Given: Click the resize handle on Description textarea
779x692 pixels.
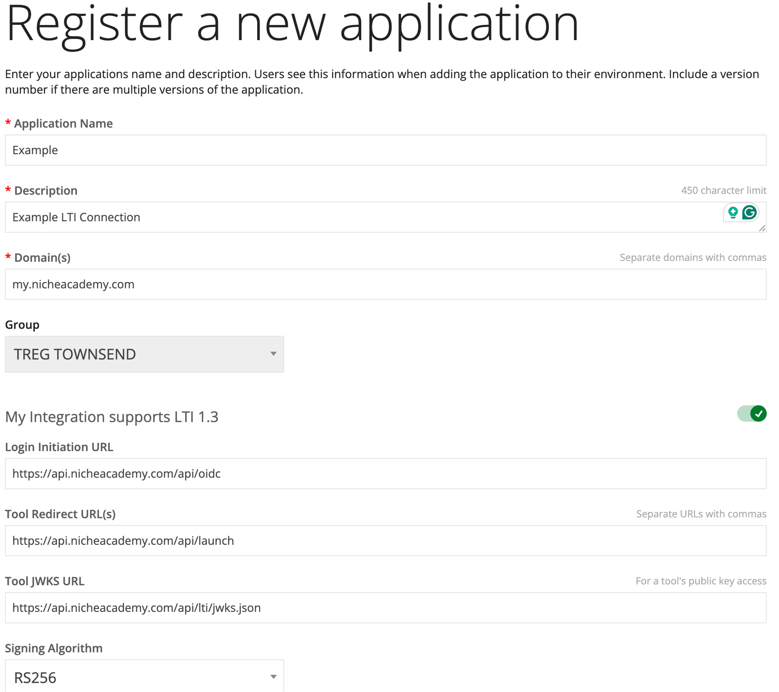Looking at the screenshot, I should point(762,229).
